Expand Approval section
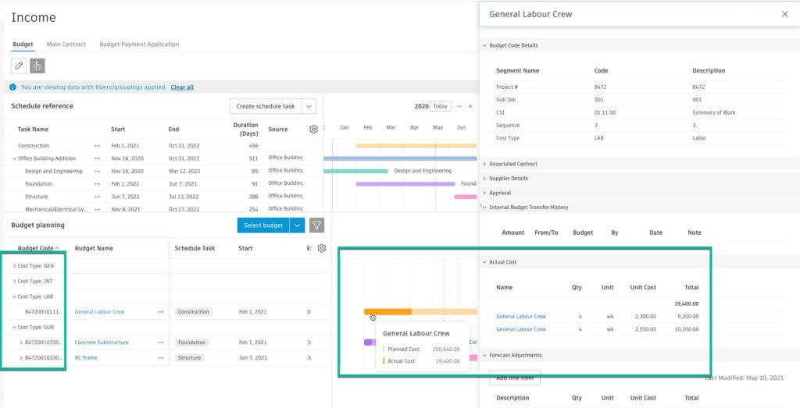 pyautogui.click(x=484, y=193)
